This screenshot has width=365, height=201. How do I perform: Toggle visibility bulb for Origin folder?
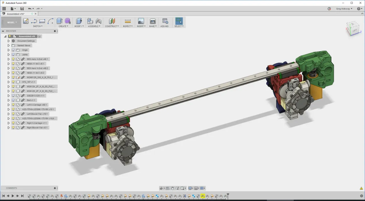coord(13,50)
